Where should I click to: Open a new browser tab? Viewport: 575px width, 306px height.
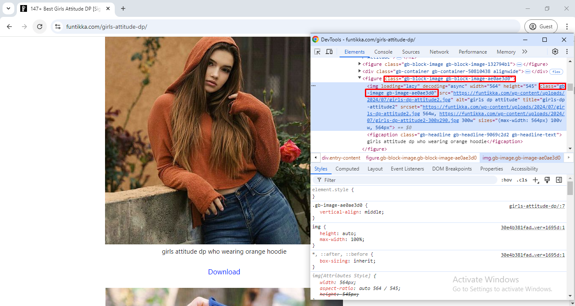[123, 8]
